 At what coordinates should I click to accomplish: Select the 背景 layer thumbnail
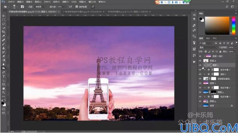pyautogui.click(x=205, y=106)
